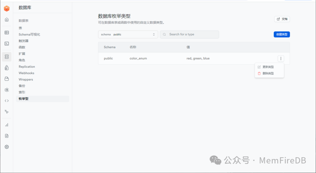Open the Reports bar chart icon

tap(7, 125)
